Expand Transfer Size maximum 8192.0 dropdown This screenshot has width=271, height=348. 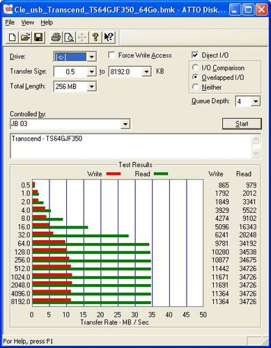click(146, 72)
